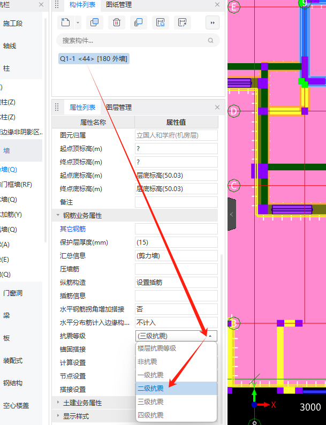Viewport: 326px width, 425px height.
Task: Click the save component archive icon
Action: pos(161,22)
